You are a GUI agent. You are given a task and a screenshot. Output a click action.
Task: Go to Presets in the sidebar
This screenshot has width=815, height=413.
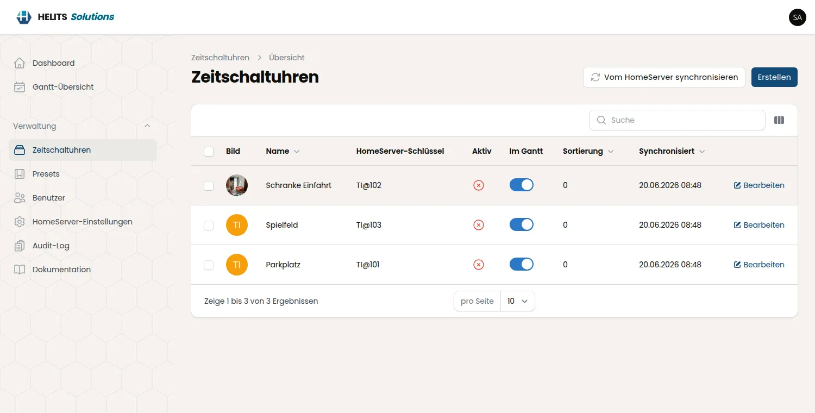[83, 174]
